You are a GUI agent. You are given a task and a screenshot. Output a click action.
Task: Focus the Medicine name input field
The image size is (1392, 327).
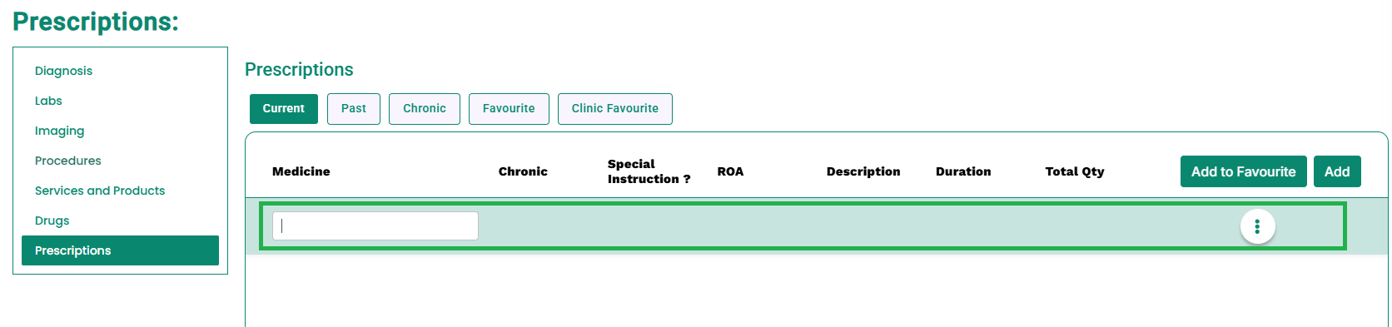[x=375, y=225]
